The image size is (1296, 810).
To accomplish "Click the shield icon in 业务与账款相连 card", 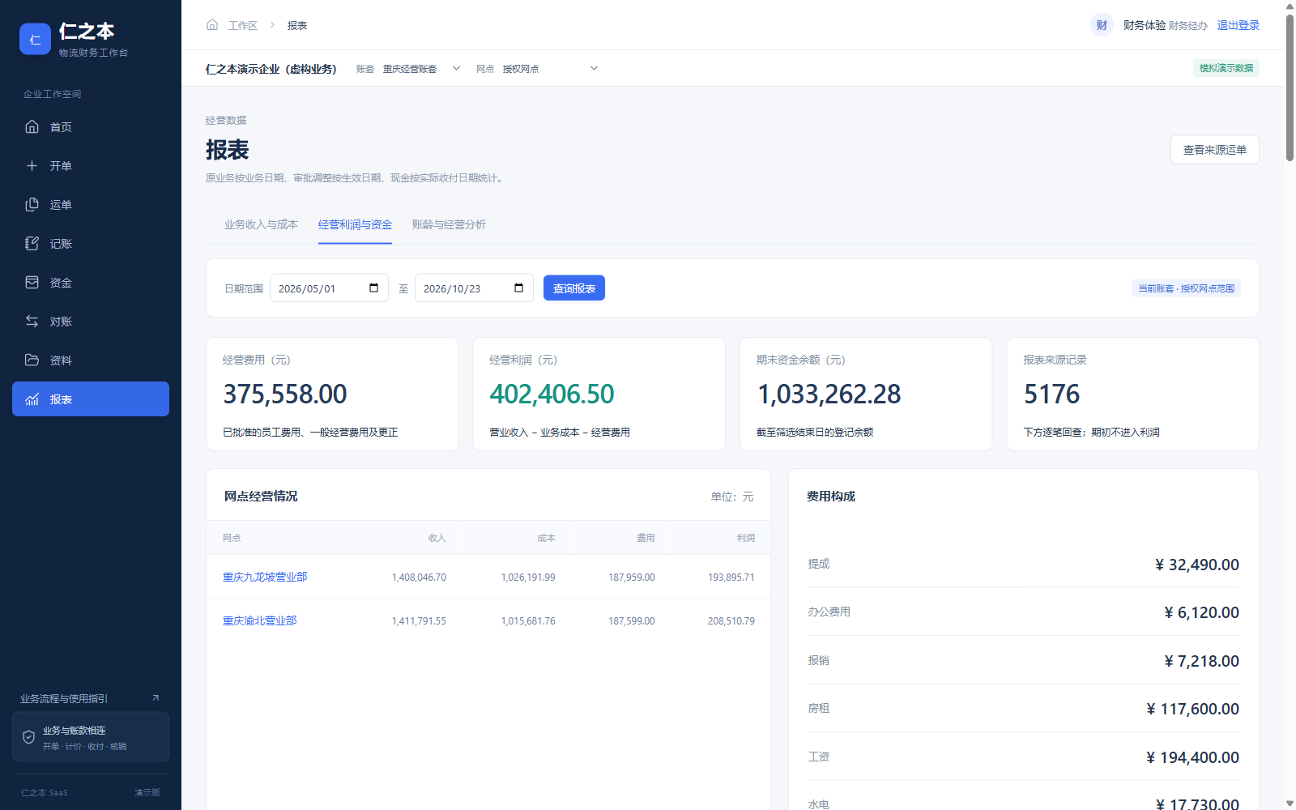I will pos(28,737).
